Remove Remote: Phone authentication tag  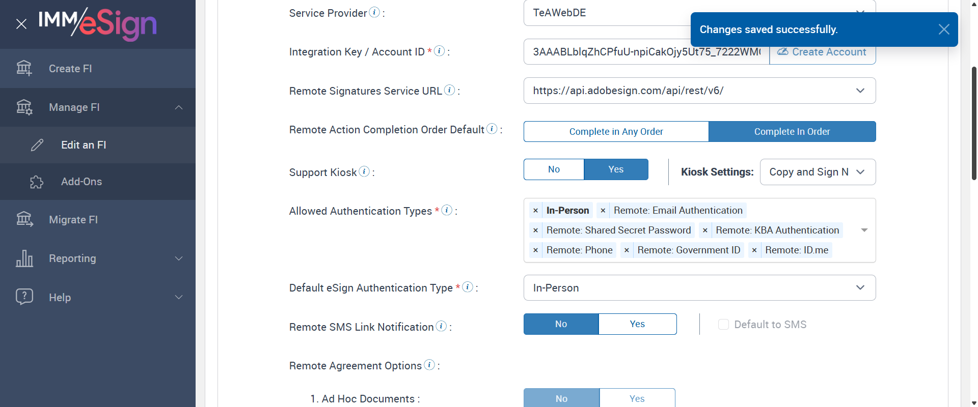click(x=535, y=250)
